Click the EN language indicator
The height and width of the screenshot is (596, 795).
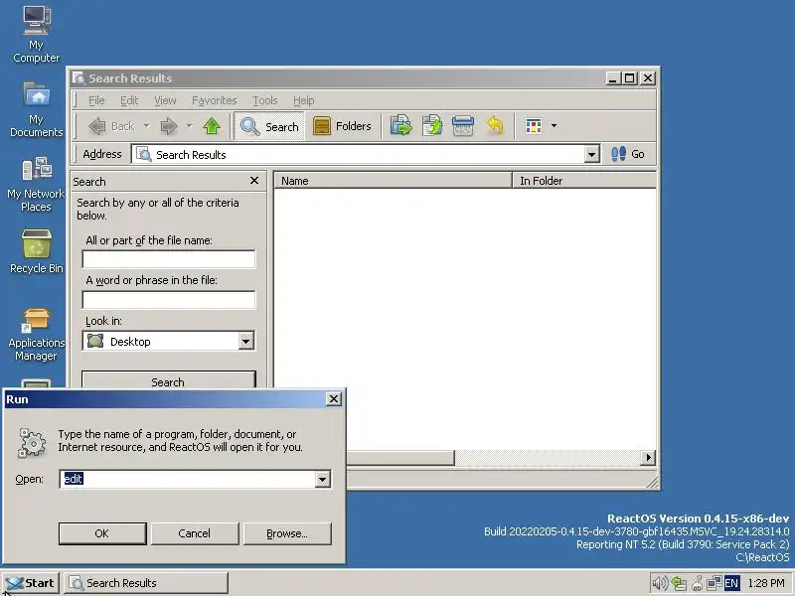[x=731, y=583]
